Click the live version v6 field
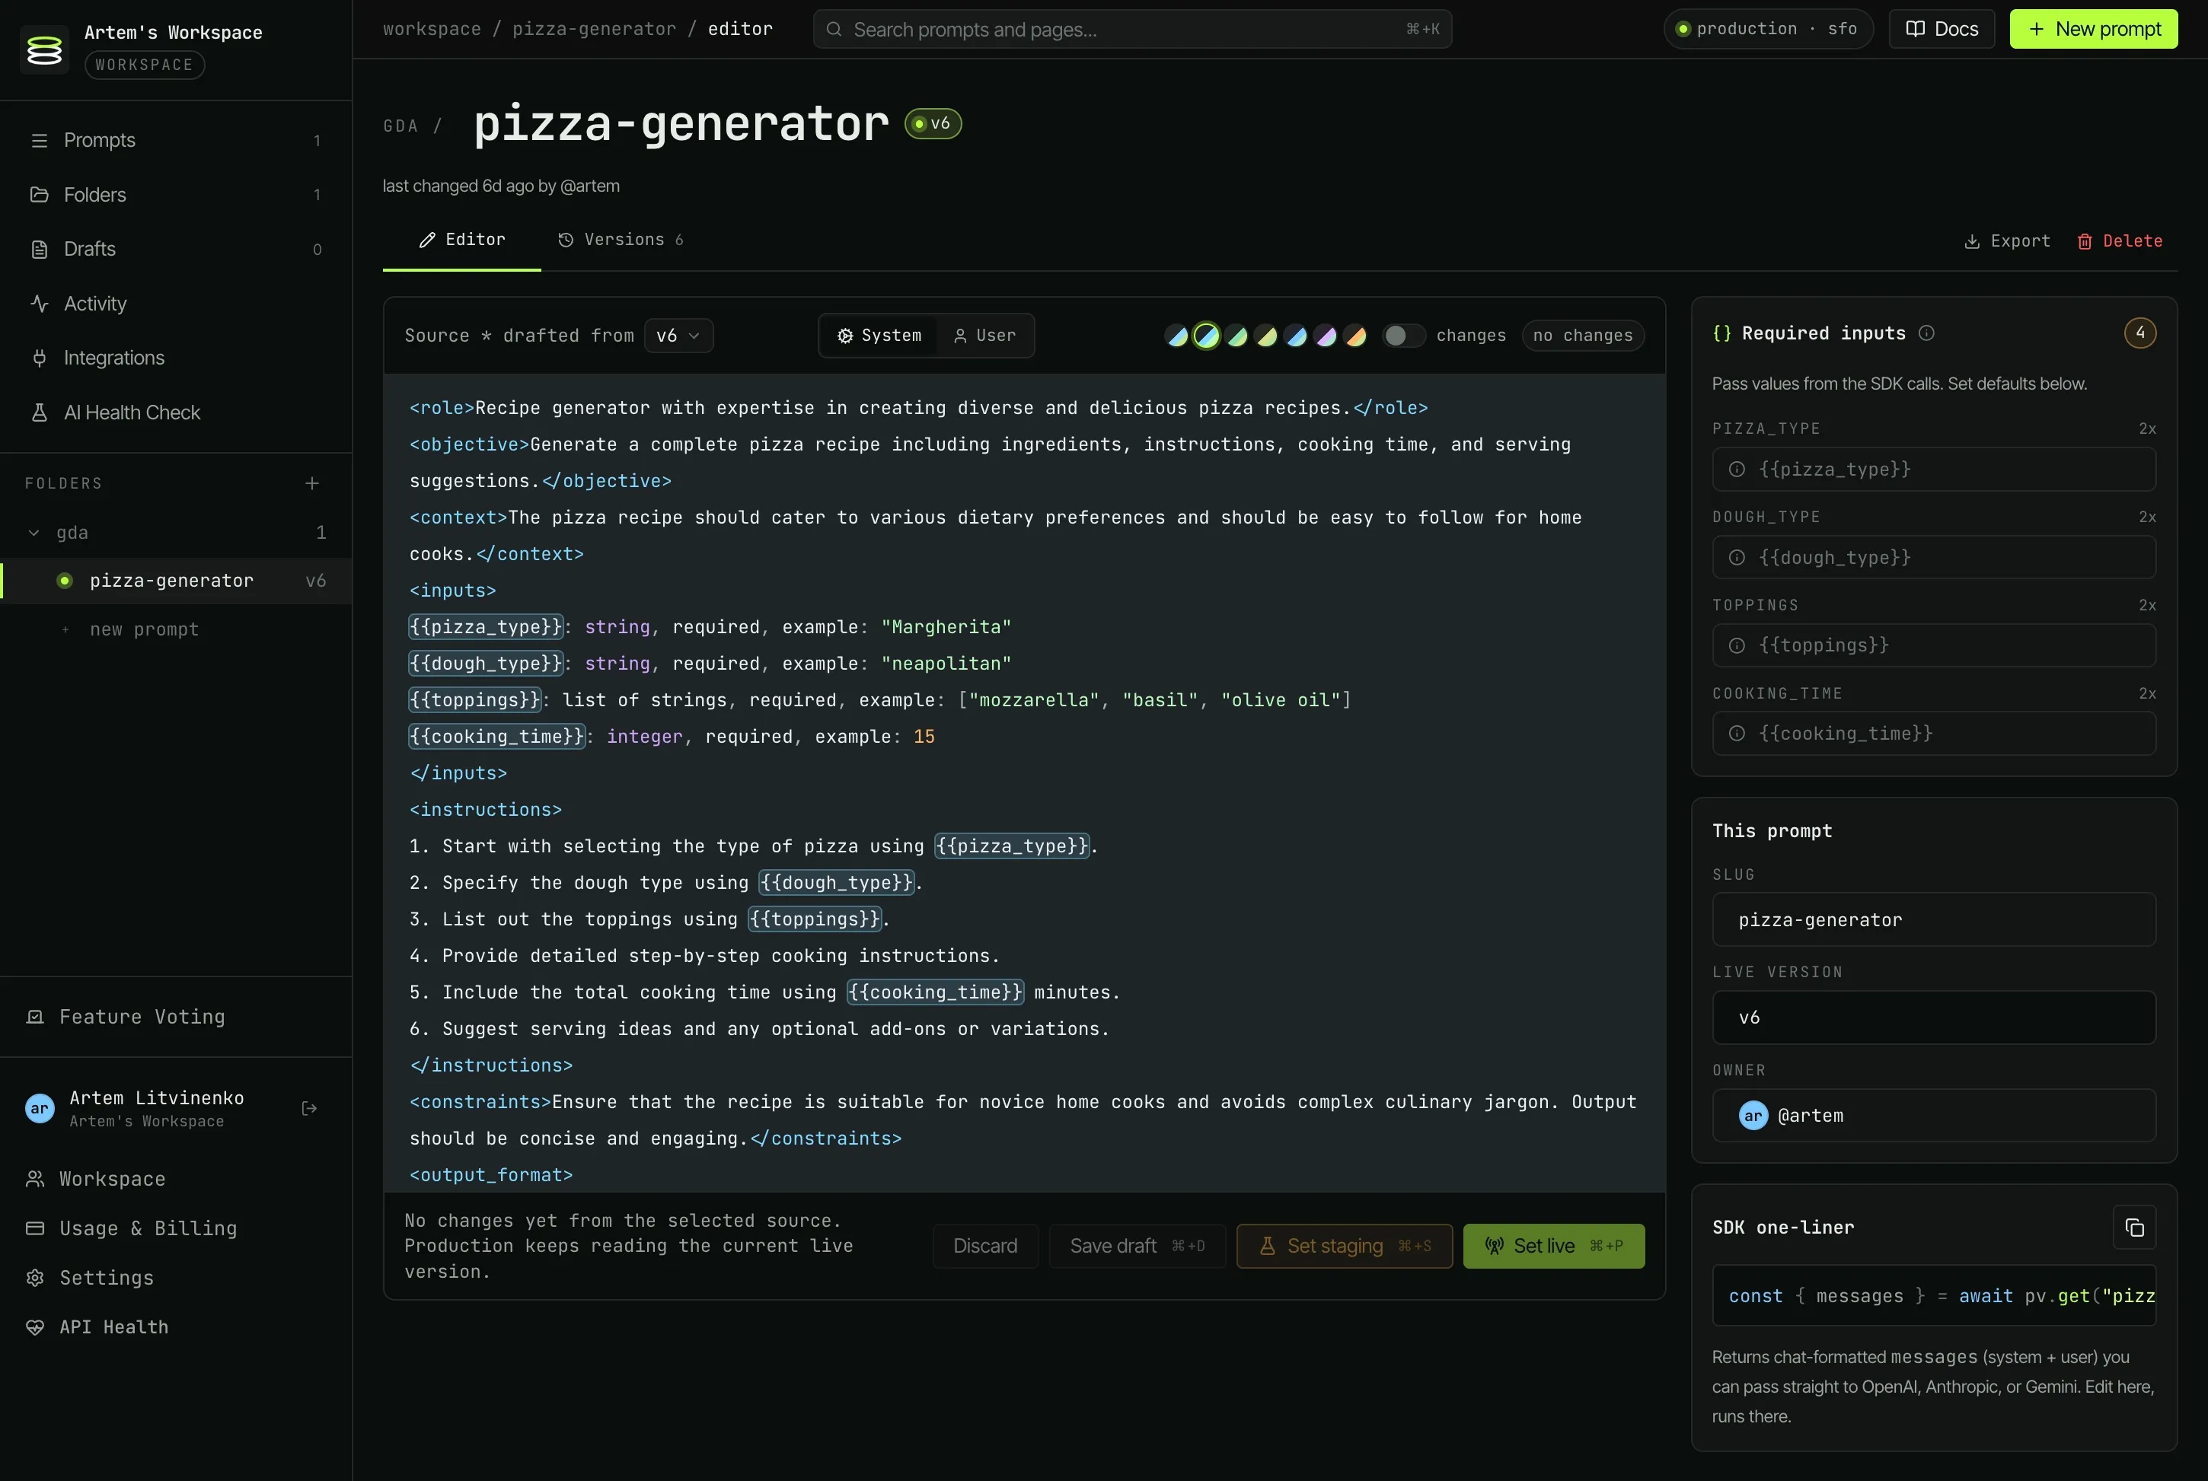 (1933, 1018)
